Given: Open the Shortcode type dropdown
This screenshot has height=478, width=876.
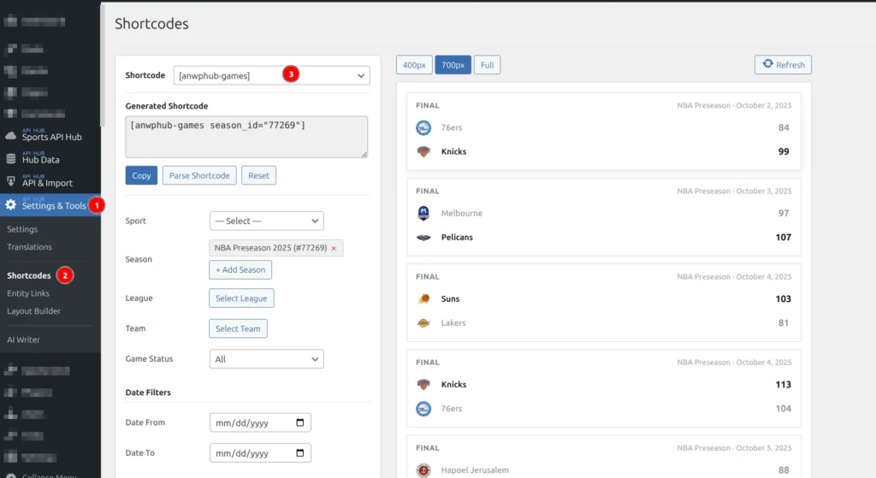Looking at the screenshot, I should (271, 75).
